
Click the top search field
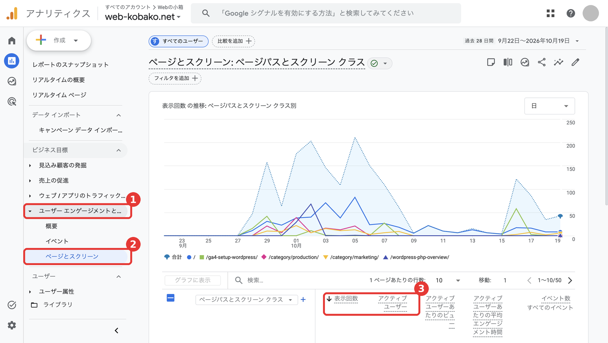(x=326, y=13)
